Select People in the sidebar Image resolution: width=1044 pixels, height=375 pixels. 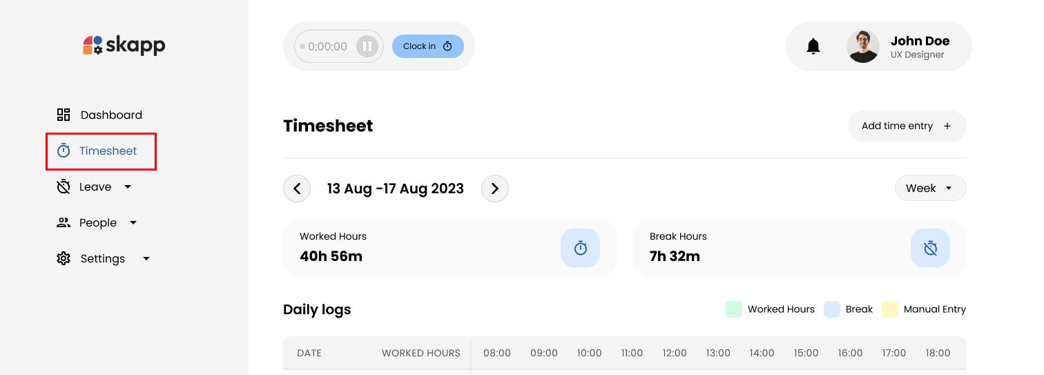[97, 222]
